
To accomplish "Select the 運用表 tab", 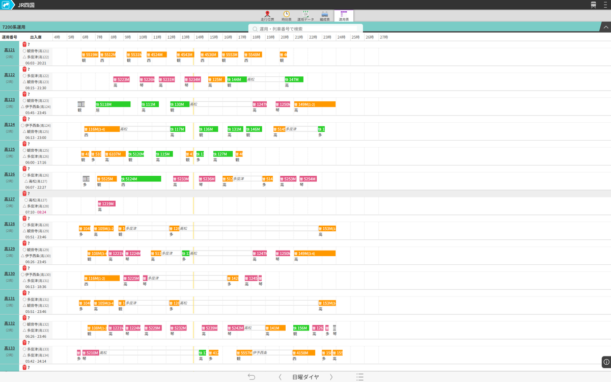I will [344, 16].
